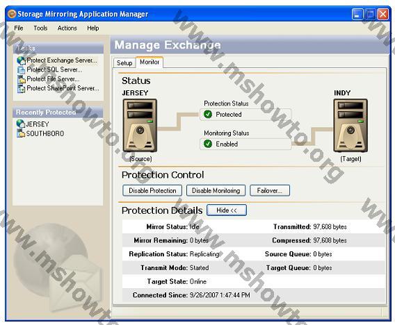Click the Mirror Status value Idle
The height and width of the screenshot is (325, 395).
click(x=194, y=227)
